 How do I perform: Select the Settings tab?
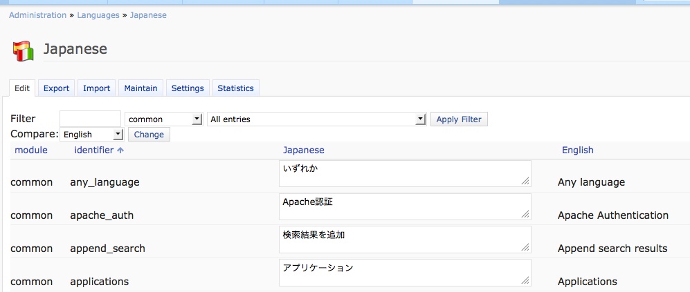(x=188, y=88)
